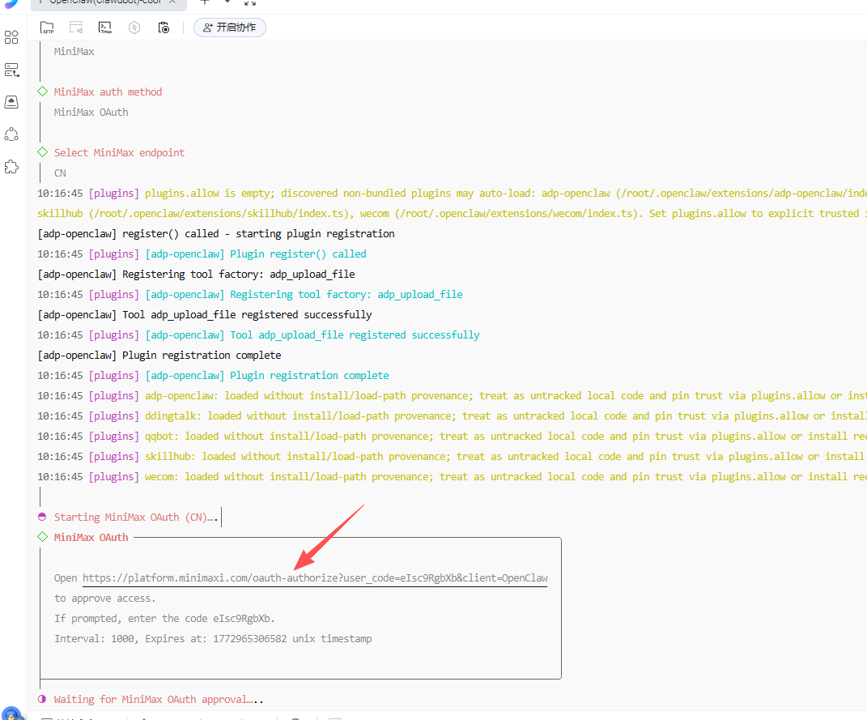The image size is (867, 720).
Task: Open the server list icon in sidebar
Action: tap(11, 70)
